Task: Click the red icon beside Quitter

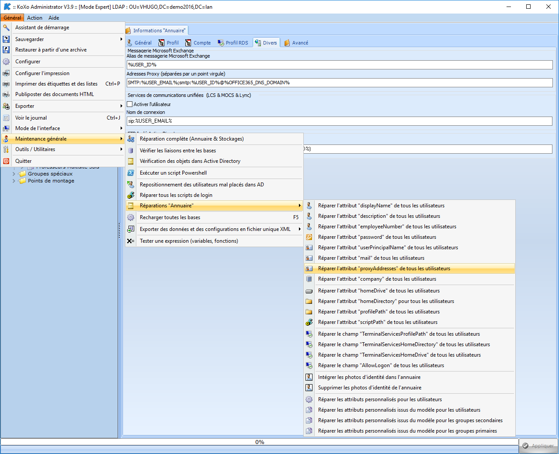Action: (x=6, y=161)
